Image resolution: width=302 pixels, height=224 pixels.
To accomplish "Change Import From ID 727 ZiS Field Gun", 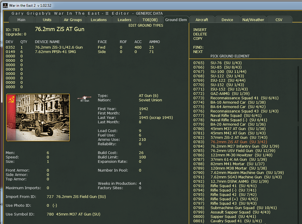I will coord(76,197).
